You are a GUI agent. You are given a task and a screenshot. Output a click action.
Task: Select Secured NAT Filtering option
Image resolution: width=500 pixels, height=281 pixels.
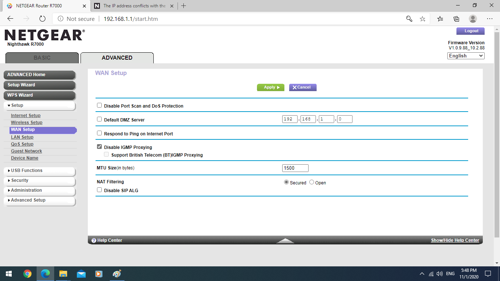click(286, 182)
